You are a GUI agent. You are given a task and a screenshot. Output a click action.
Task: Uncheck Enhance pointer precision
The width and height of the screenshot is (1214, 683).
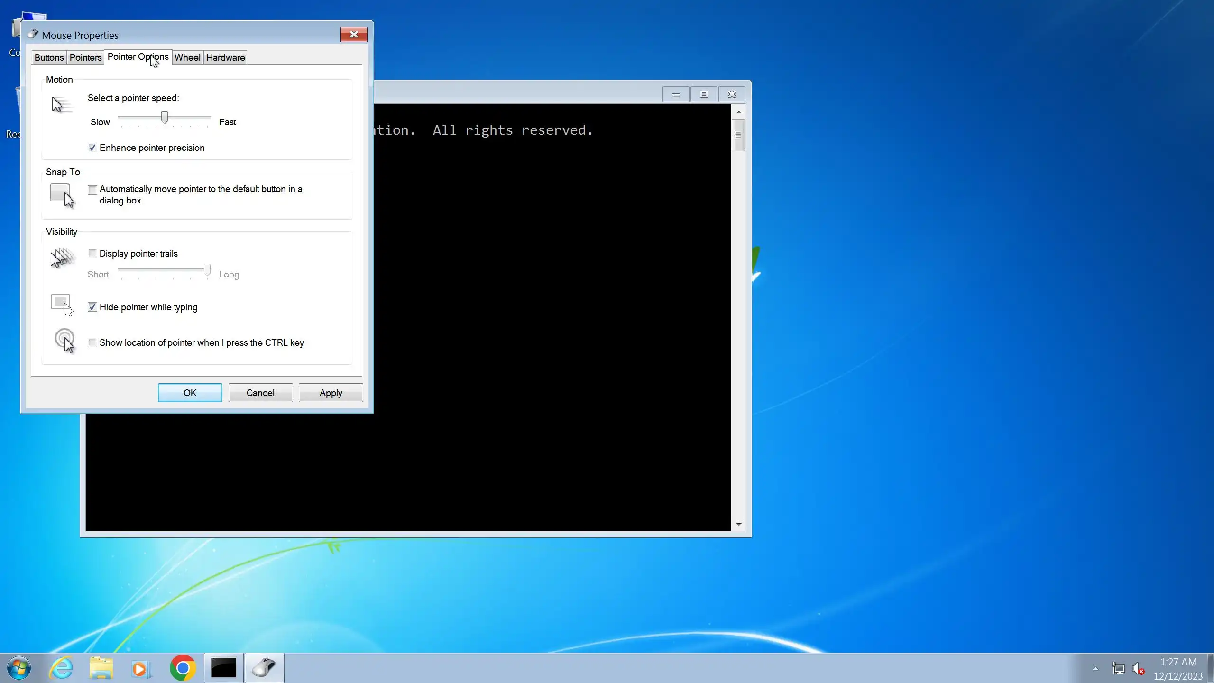coord(92,148)
